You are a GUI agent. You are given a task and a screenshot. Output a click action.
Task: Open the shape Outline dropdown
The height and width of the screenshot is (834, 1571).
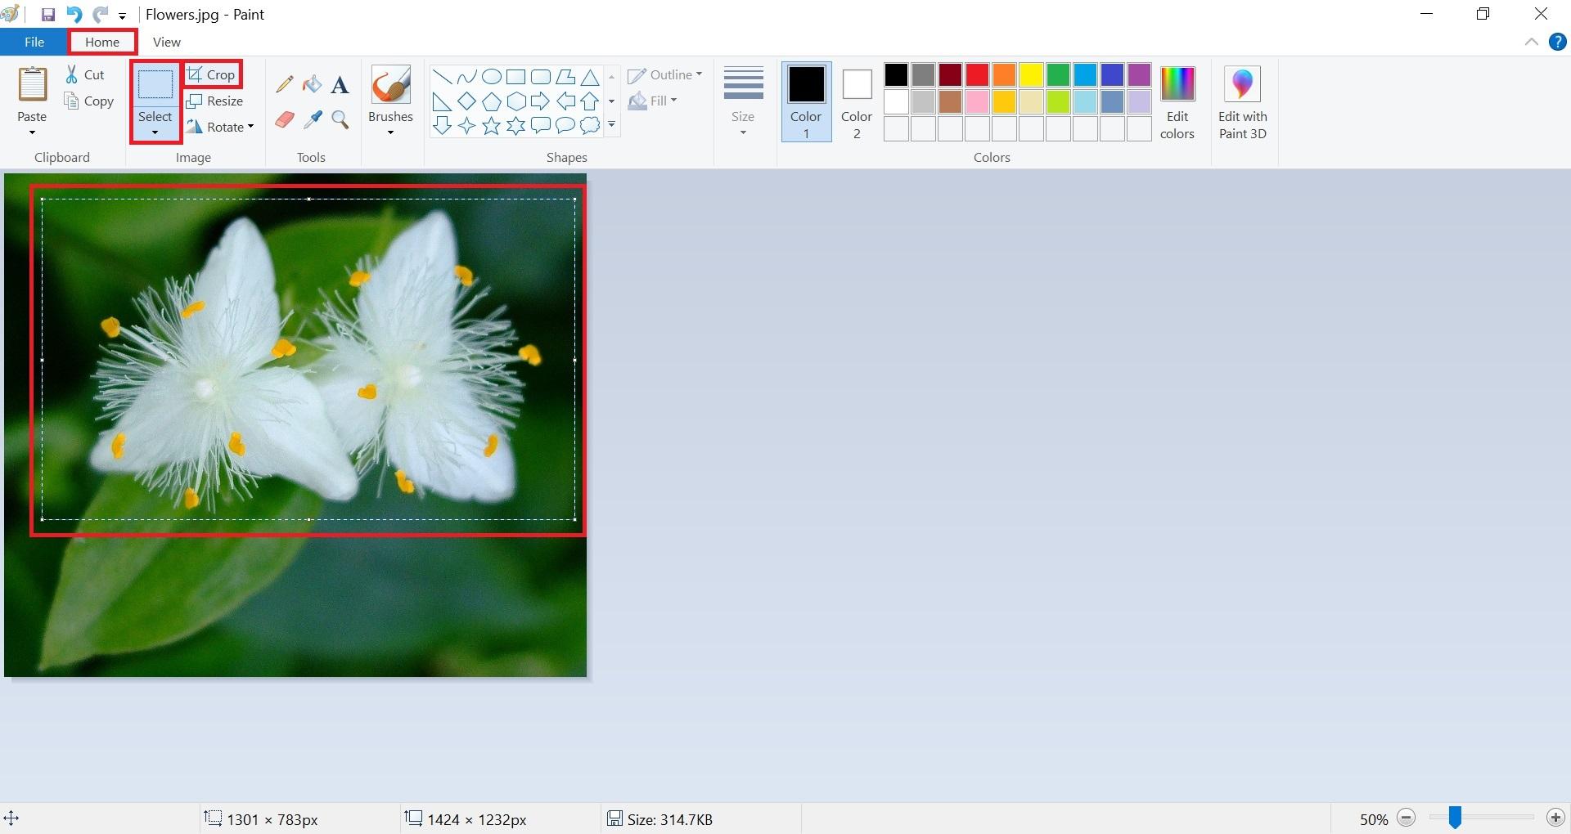click(x=665, y=74)
